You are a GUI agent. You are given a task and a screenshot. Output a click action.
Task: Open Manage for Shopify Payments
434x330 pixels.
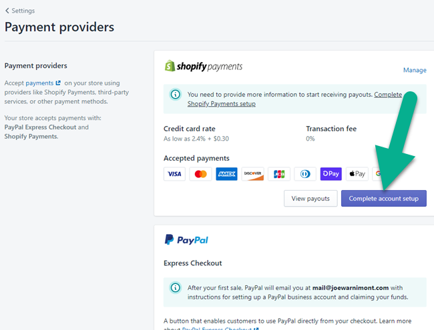tap(414, 70)
